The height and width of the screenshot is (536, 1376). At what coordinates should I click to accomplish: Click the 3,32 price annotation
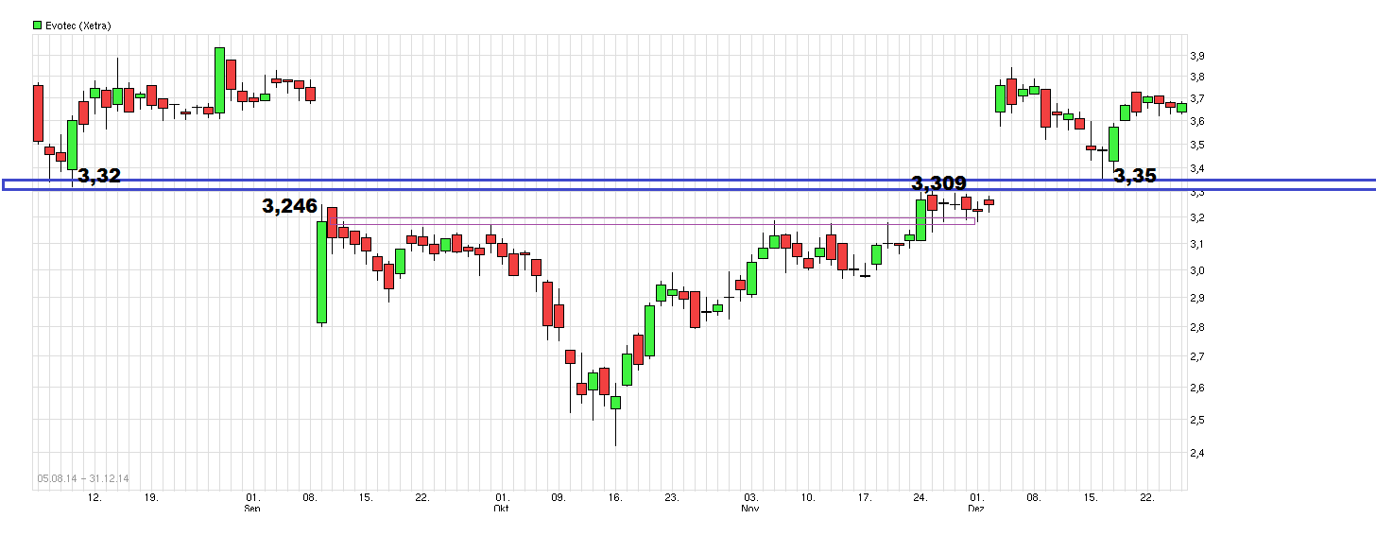click(99, 176)
